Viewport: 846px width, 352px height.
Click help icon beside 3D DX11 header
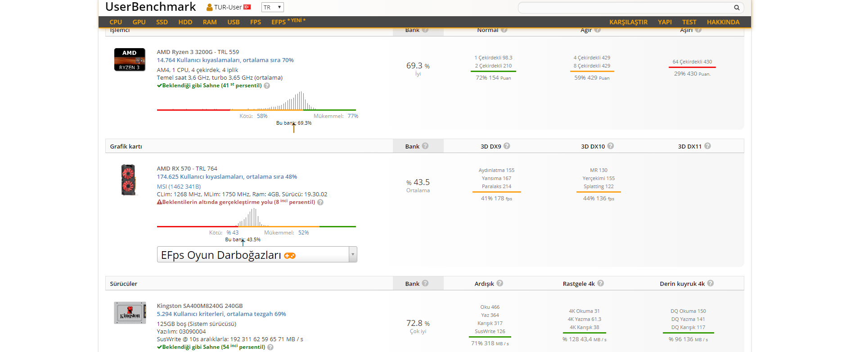coord(707,146)
